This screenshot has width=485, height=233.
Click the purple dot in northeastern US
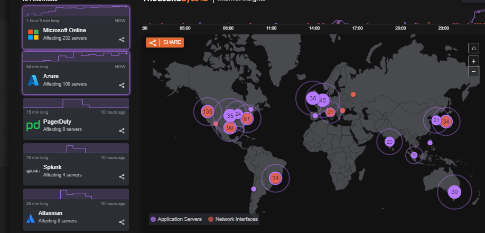coord(251,109)
